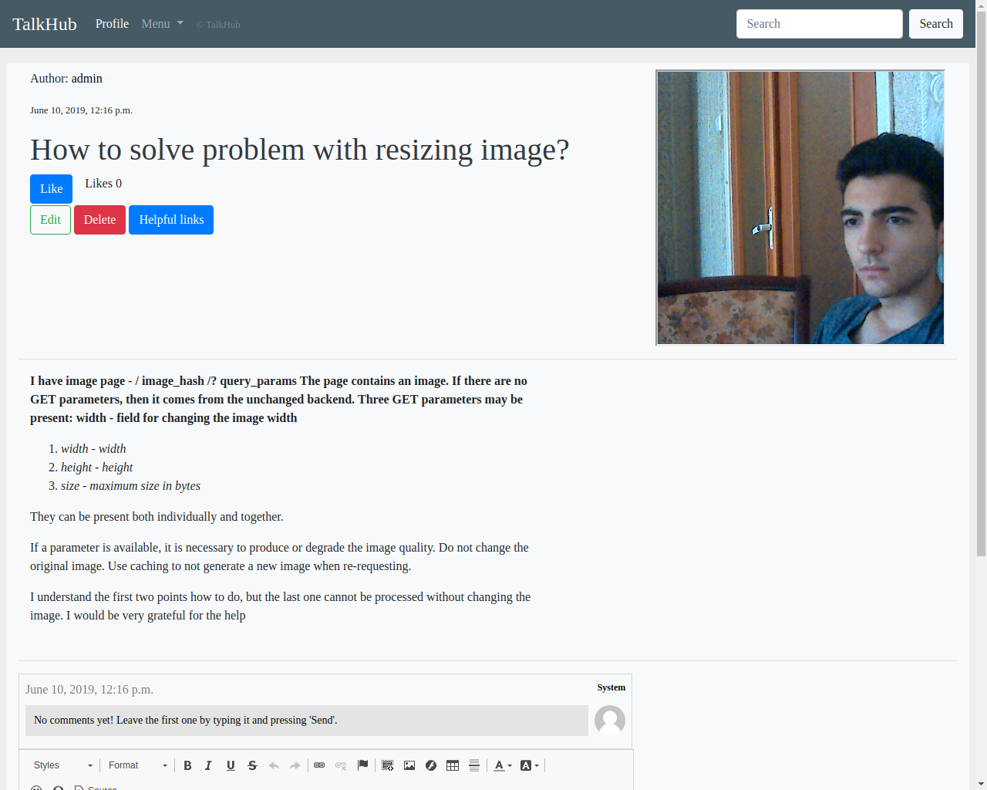The image size is (987, 790).
Task: Click the System comment avatar icon
Action: click(610, 721)
